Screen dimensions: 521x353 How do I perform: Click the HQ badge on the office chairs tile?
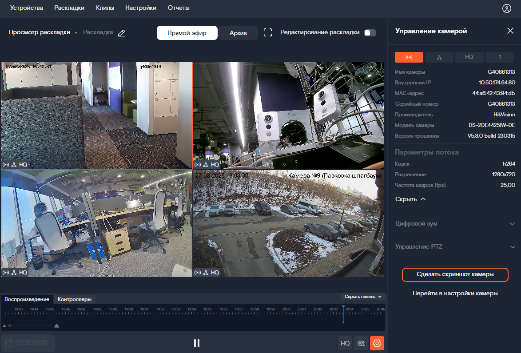pyautogui.click(x=23, y=273)
